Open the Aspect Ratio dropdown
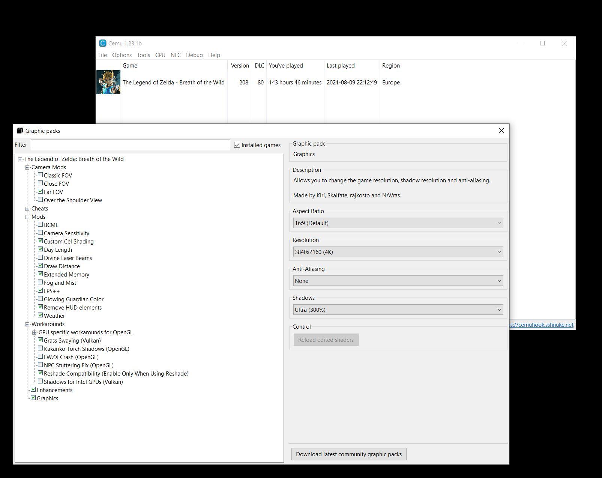Image resolution: width=602 pixels, height=478 pixels. click(x=398, y=223)
